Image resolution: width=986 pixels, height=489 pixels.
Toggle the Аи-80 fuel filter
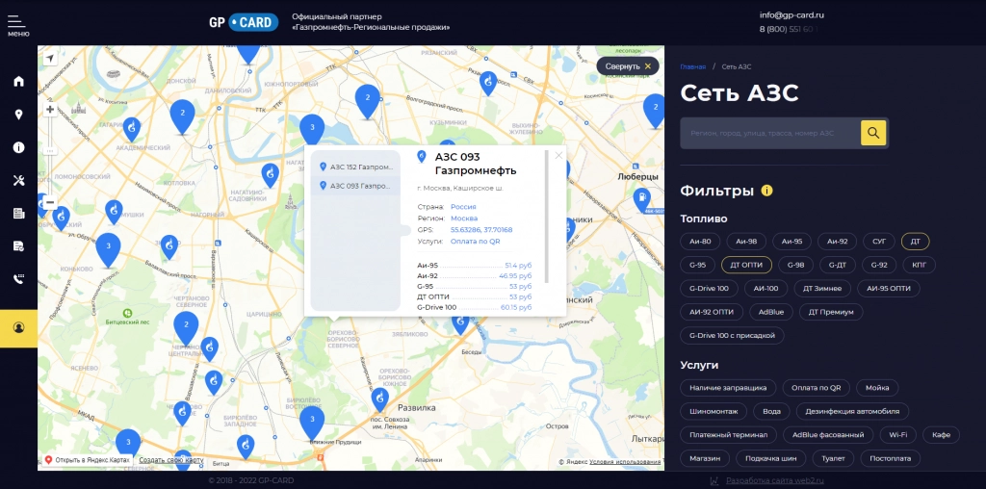pos(700,242)
